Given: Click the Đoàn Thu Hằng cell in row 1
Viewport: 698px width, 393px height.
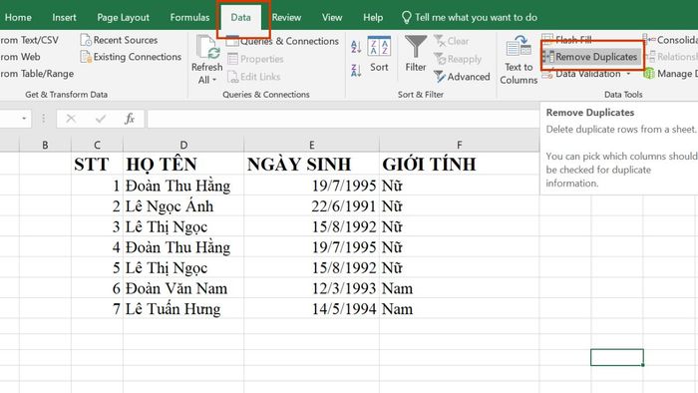Looking at the screenshot, I should click(x=183, y=186).
